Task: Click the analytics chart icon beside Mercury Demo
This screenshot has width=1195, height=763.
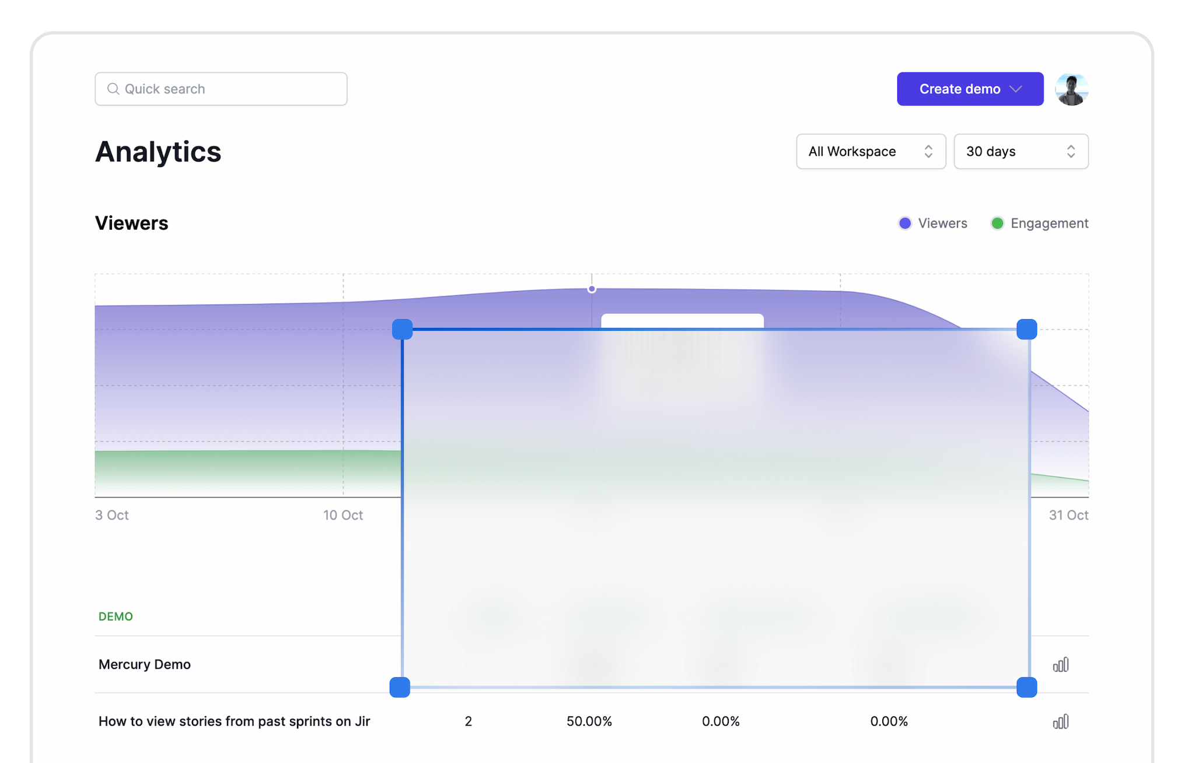Action: click(1061, 664)
